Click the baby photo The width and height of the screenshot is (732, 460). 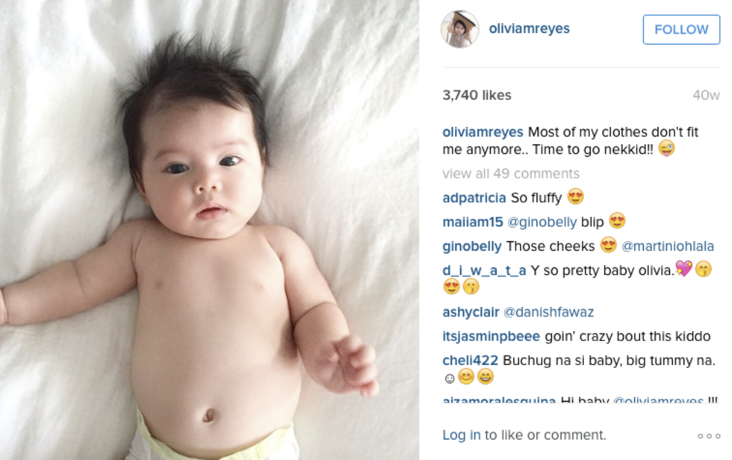(210, 230)
